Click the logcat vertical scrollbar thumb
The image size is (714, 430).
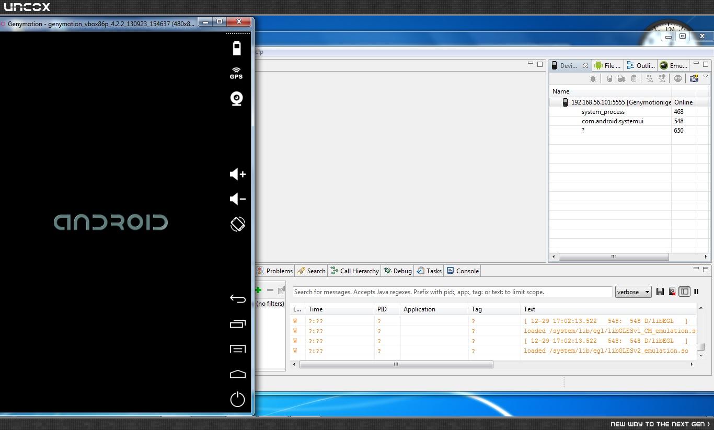coord(701,347)
